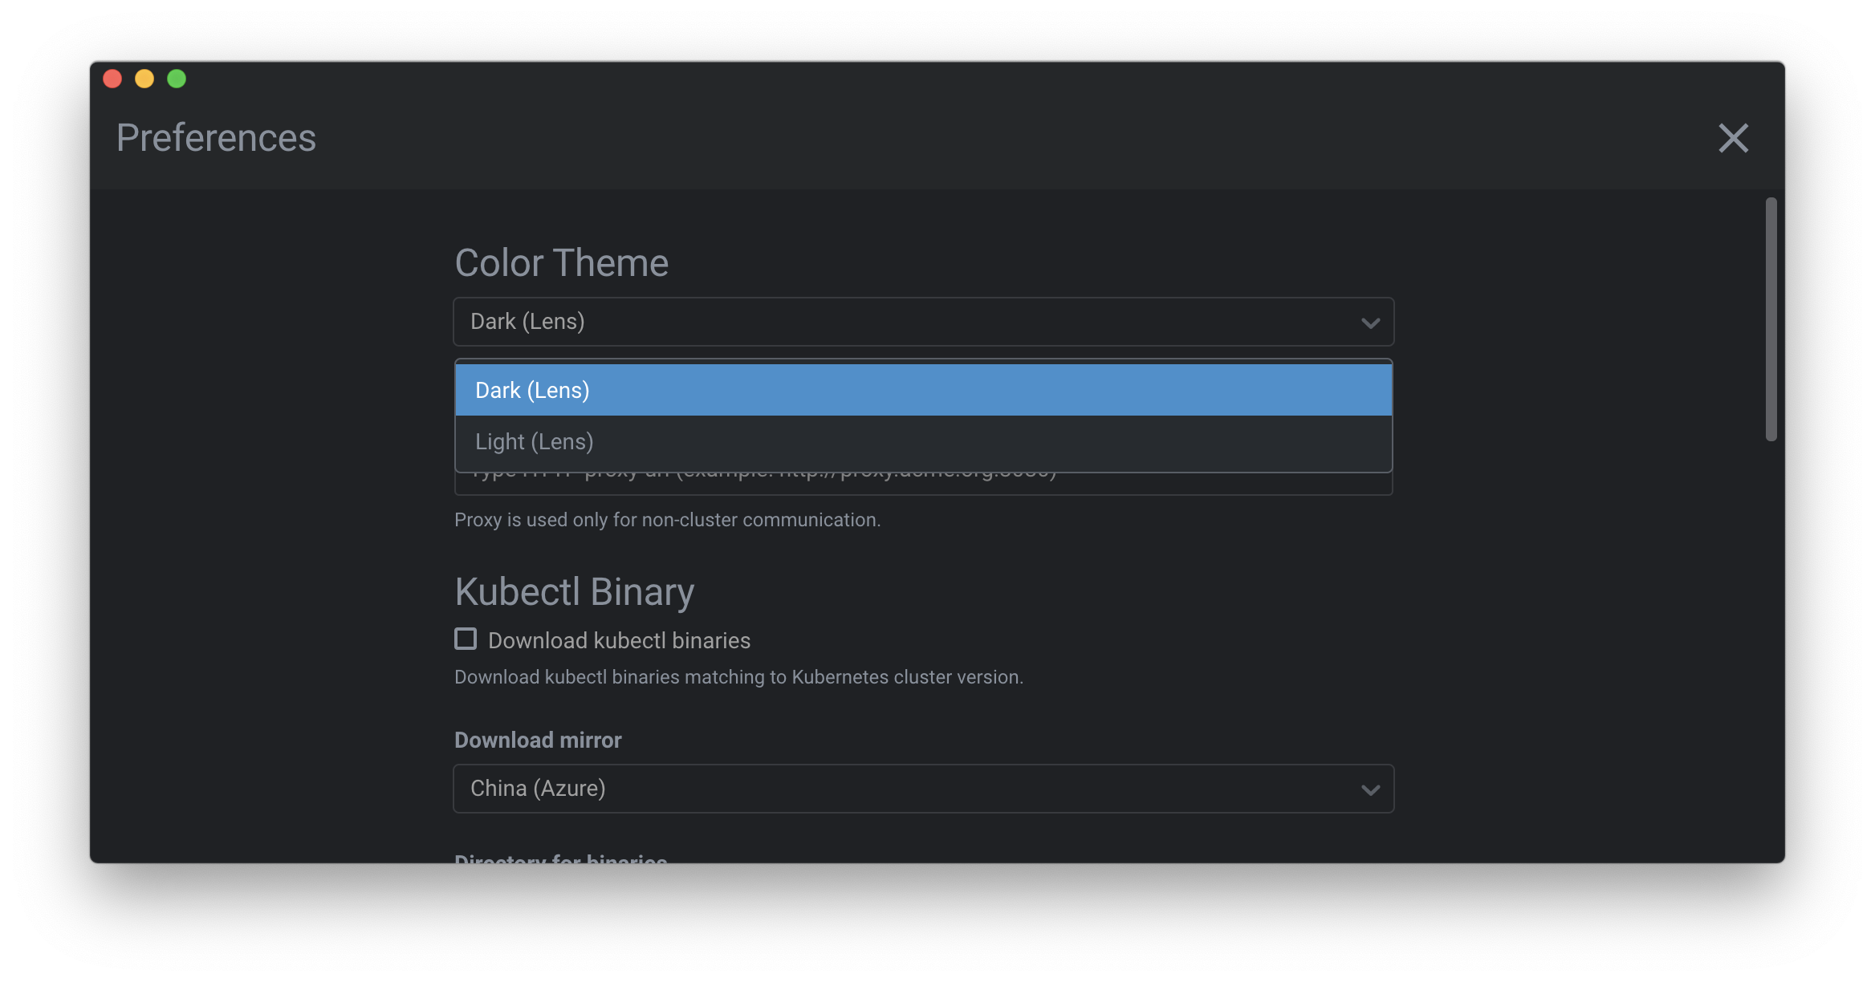The width and height of the screenshot is (1875, 982).
Task: Open the Download mirror selector showing China (Azure)
Action: point(923,789)
